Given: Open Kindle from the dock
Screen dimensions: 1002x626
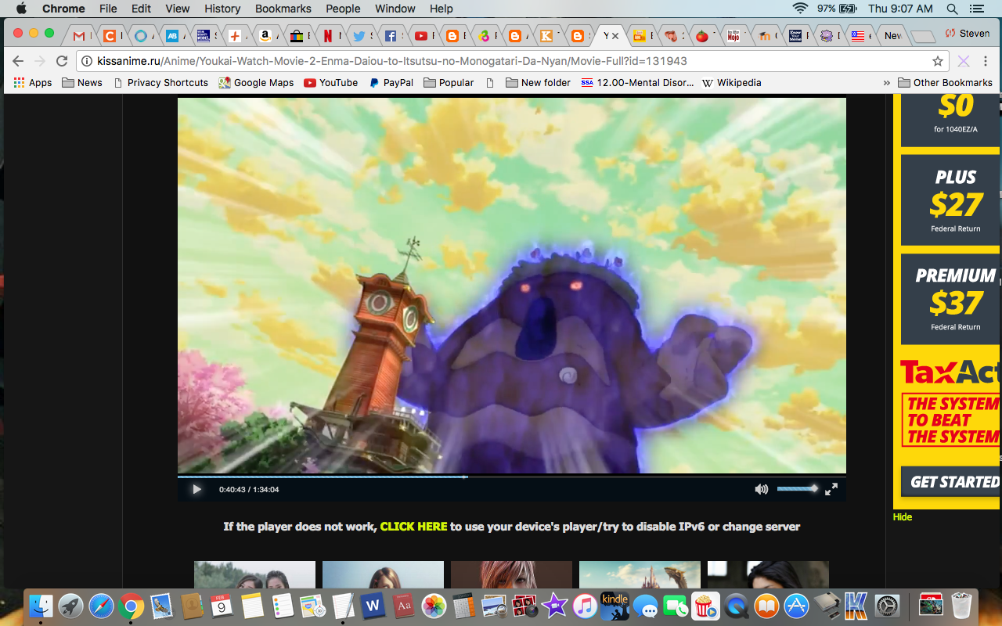Looking at the screenshot, I should tap(615, 606).
